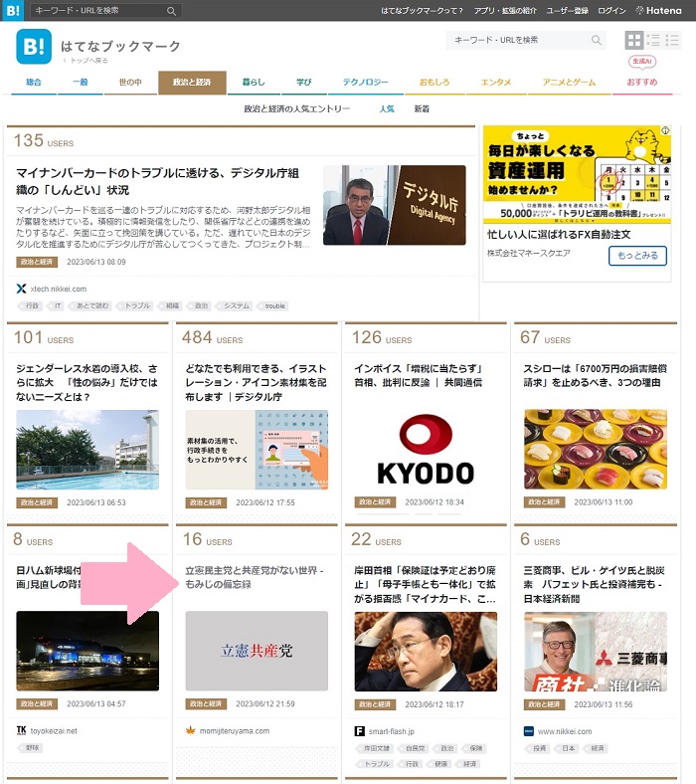The height and width of the screenshot is (784, 696).
Task: Open the インボイス article title
Action: [419, 375]
